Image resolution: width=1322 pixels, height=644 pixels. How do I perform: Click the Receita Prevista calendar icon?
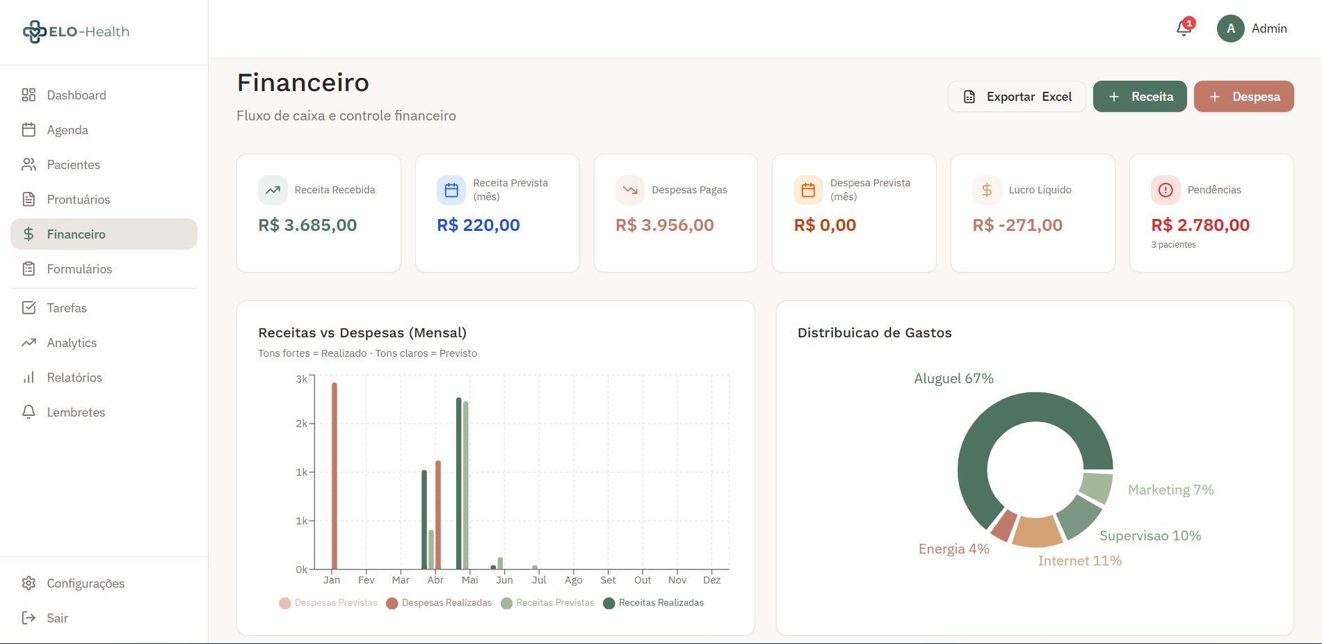coord(451,190)
